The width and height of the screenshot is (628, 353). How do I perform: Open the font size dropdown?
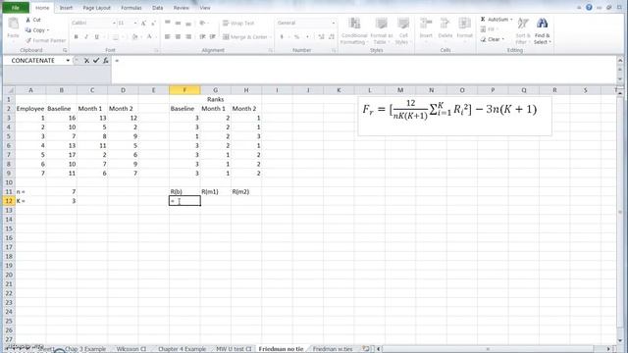[x=135, y=24]
